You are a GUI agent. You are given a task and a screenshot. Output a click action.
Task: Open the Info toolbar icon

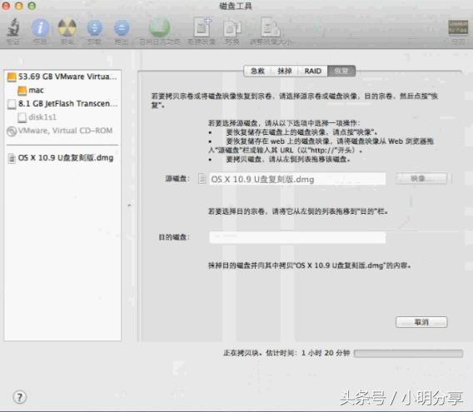(x=41, y=27)
